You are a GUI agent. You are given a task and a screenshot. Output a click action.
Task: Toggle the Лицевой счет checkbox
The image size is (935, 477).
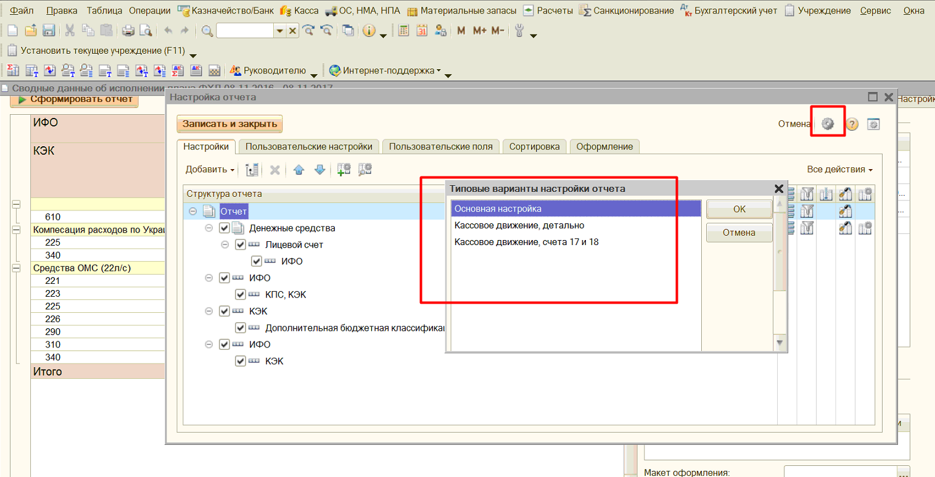click(x=241, y=245)
